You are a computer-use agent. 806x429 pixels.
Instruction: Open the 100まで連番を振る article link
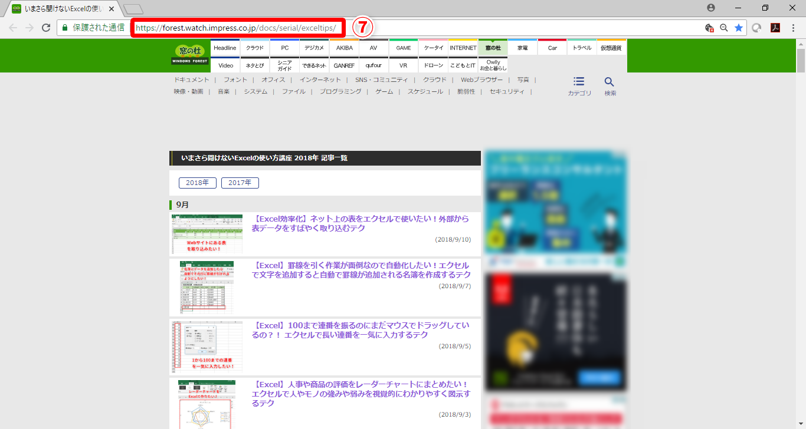[x=361, y=330]
